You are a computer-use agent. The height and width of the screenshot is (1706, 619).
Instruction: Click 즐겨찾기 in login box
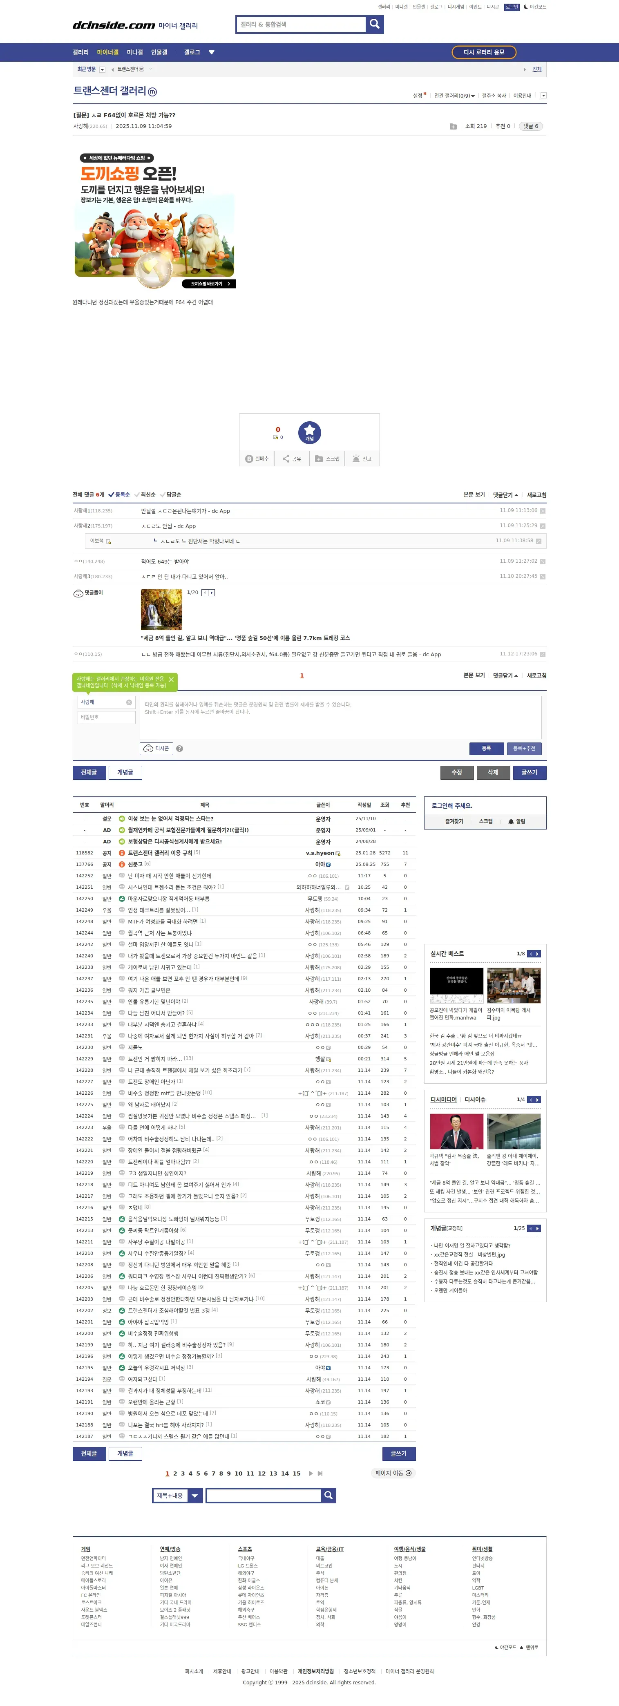454,821
